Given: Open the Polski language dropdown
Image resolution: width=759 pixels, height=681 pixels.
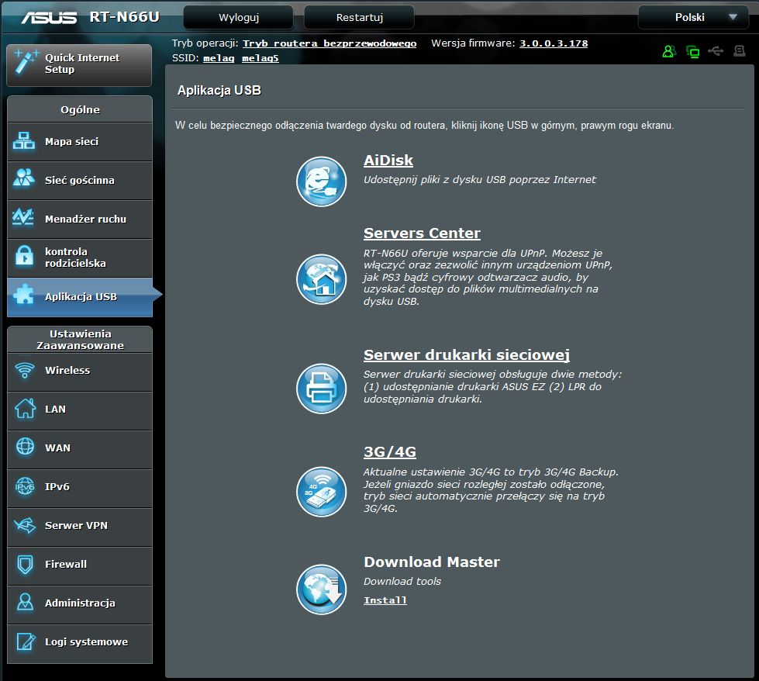Looking at the screenshot, I should pos(693,17).
